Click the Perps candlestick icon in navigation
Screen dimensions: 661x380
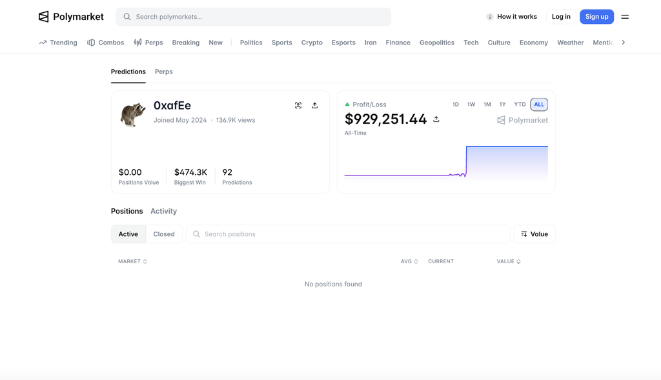(x=138, y=43)
